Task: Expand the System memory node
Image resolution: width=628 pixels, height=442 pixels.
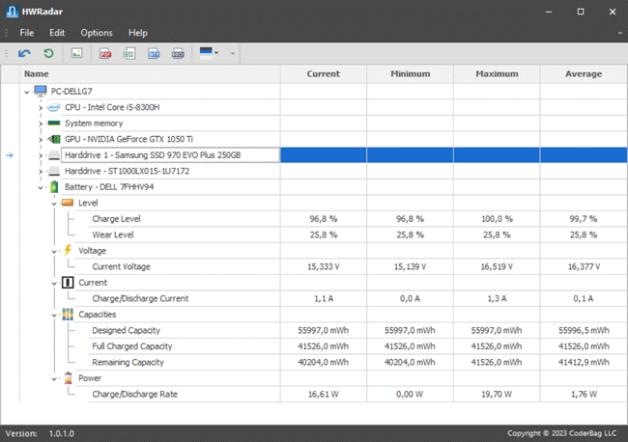Action: click(41, 124)
